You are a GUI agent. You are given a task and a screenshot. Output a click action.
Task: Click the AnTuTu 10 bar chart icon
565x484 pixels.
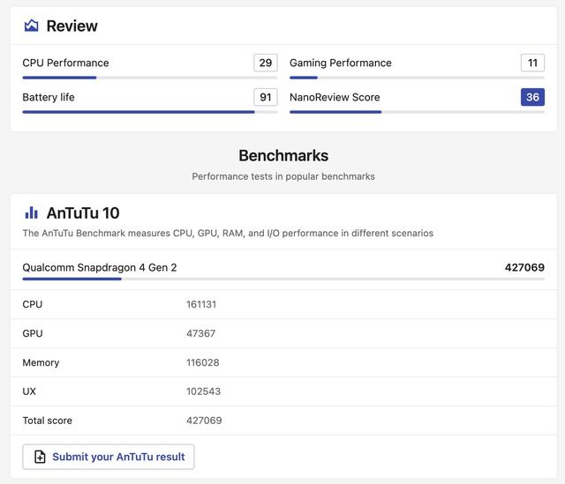pyautogui.click(x=32, y=212)
